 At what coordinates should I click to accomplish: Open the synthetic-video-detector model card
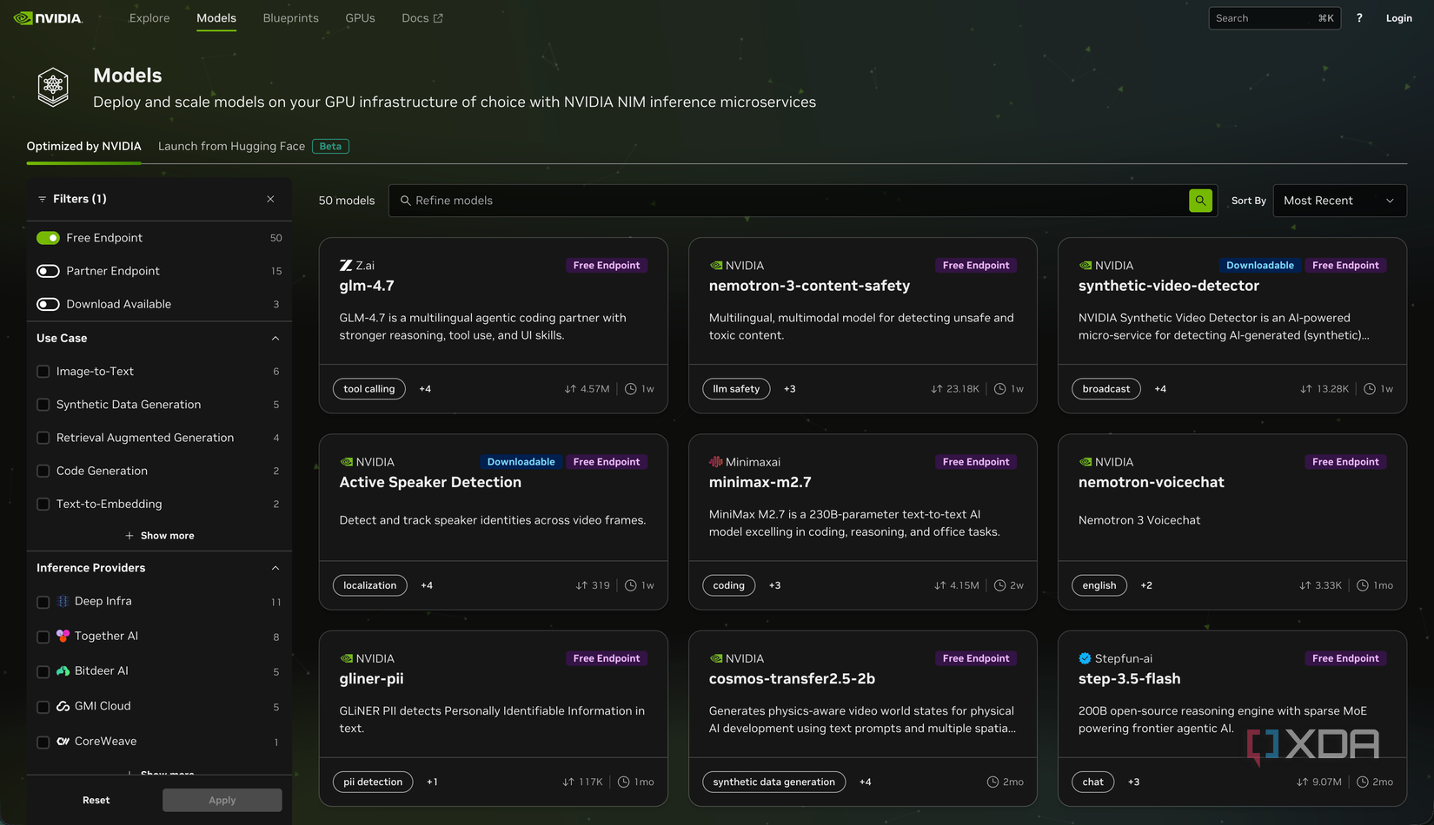click(1232, 326)
